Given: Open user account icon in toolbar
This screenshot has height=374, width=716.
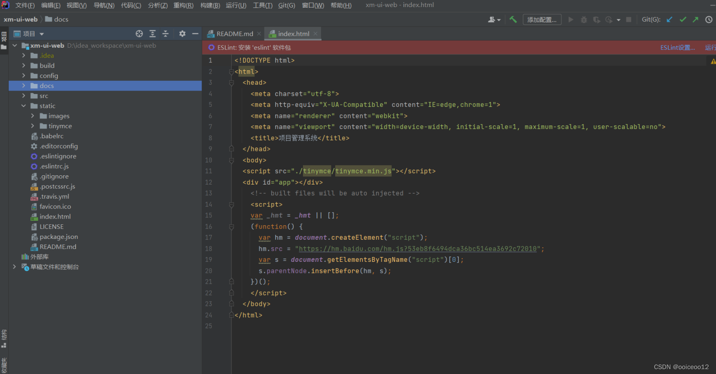Looking at the screenshot, I should 494,19.
